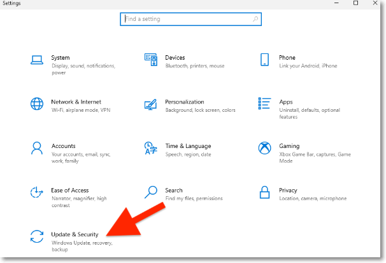Go to Devices settings heading
The height and width of the screenshot is (263, 386).
click(x=175, y=58)
